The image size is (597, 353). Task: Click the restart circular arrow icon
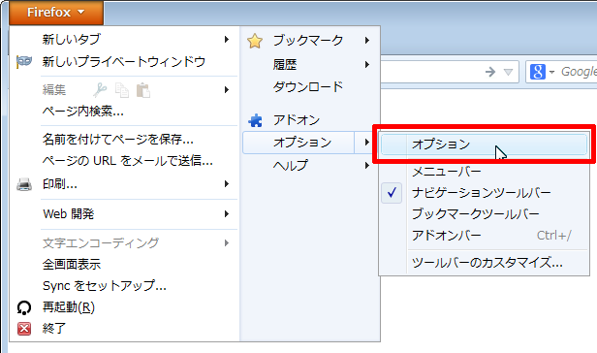coord(24,307)
